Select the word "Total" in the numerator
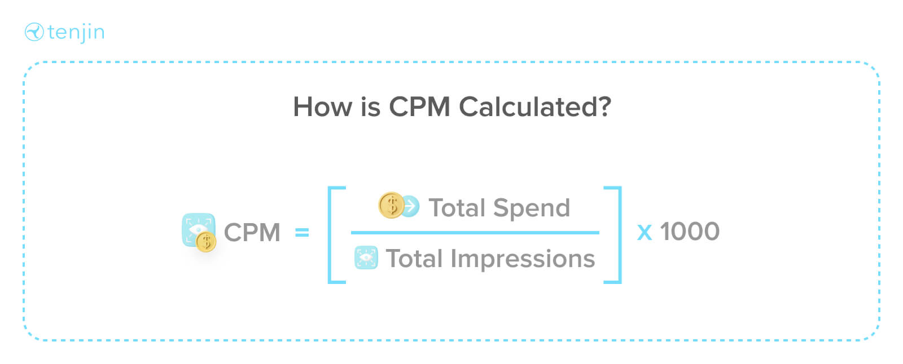This screenshot has height=364, width=903. coord(456,207)
